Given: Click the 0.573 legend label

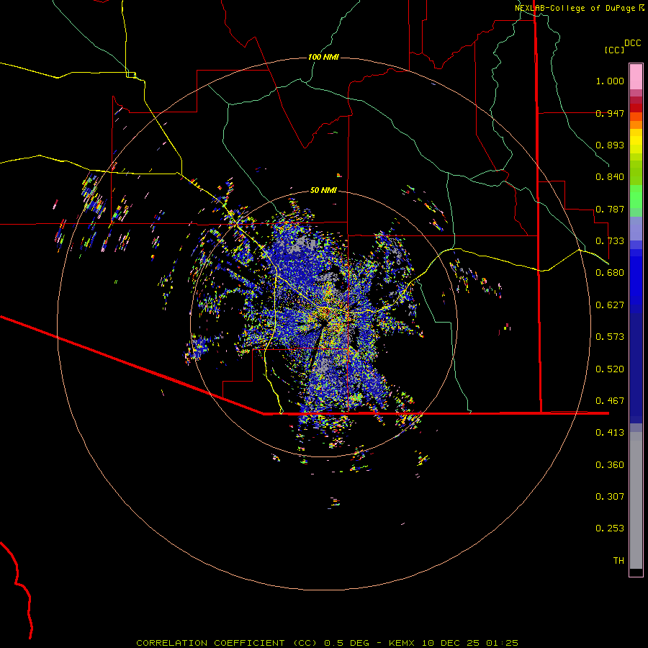Looking at the screenshot, I should pos(610,337).
